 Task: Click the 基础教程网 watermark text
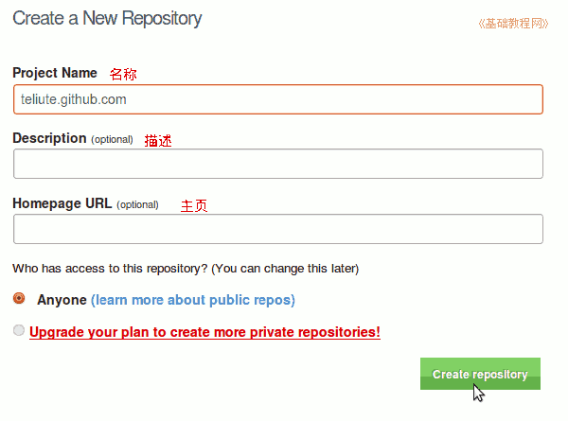coord(513,24)
